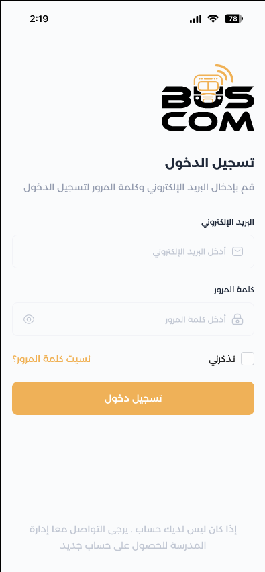Focus the أدخل كلمة المرور input field
The image size is (265, 572).
(x=134, y=319)
